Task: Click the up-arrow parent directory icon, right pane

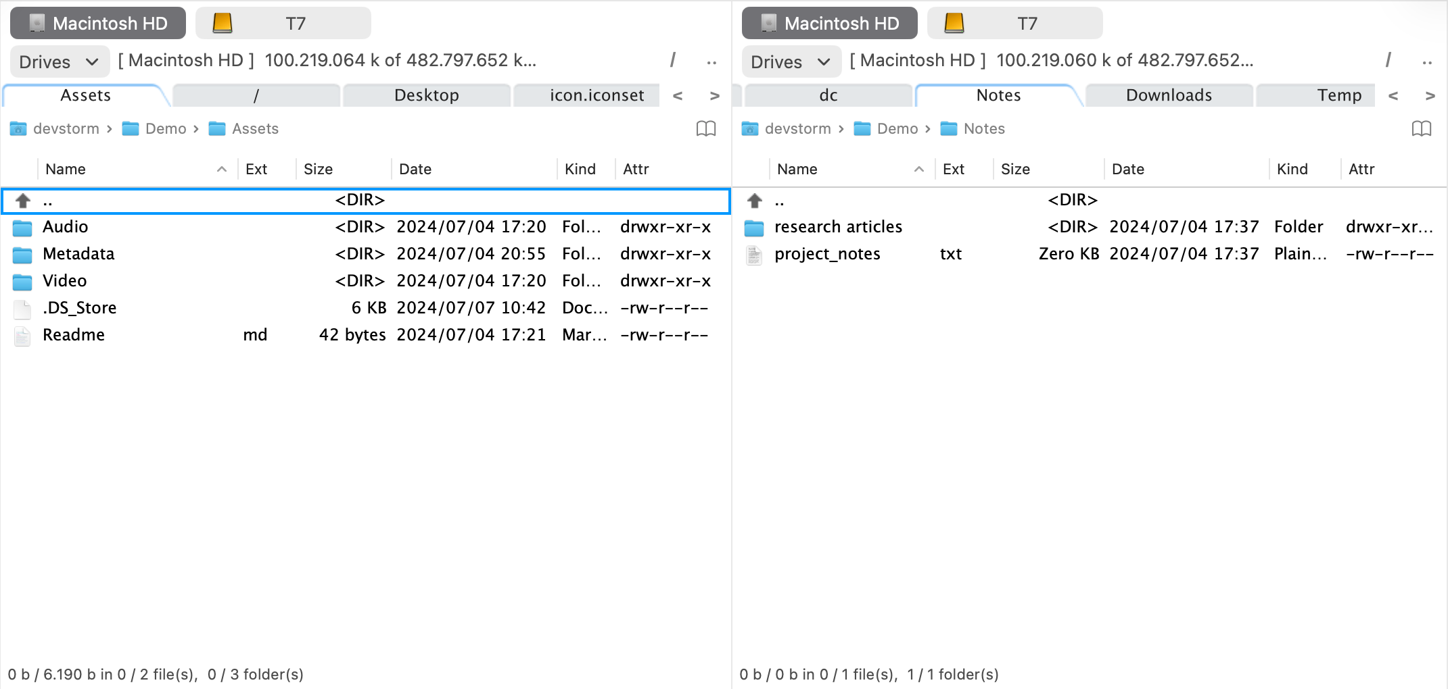Action: [753, 199]
